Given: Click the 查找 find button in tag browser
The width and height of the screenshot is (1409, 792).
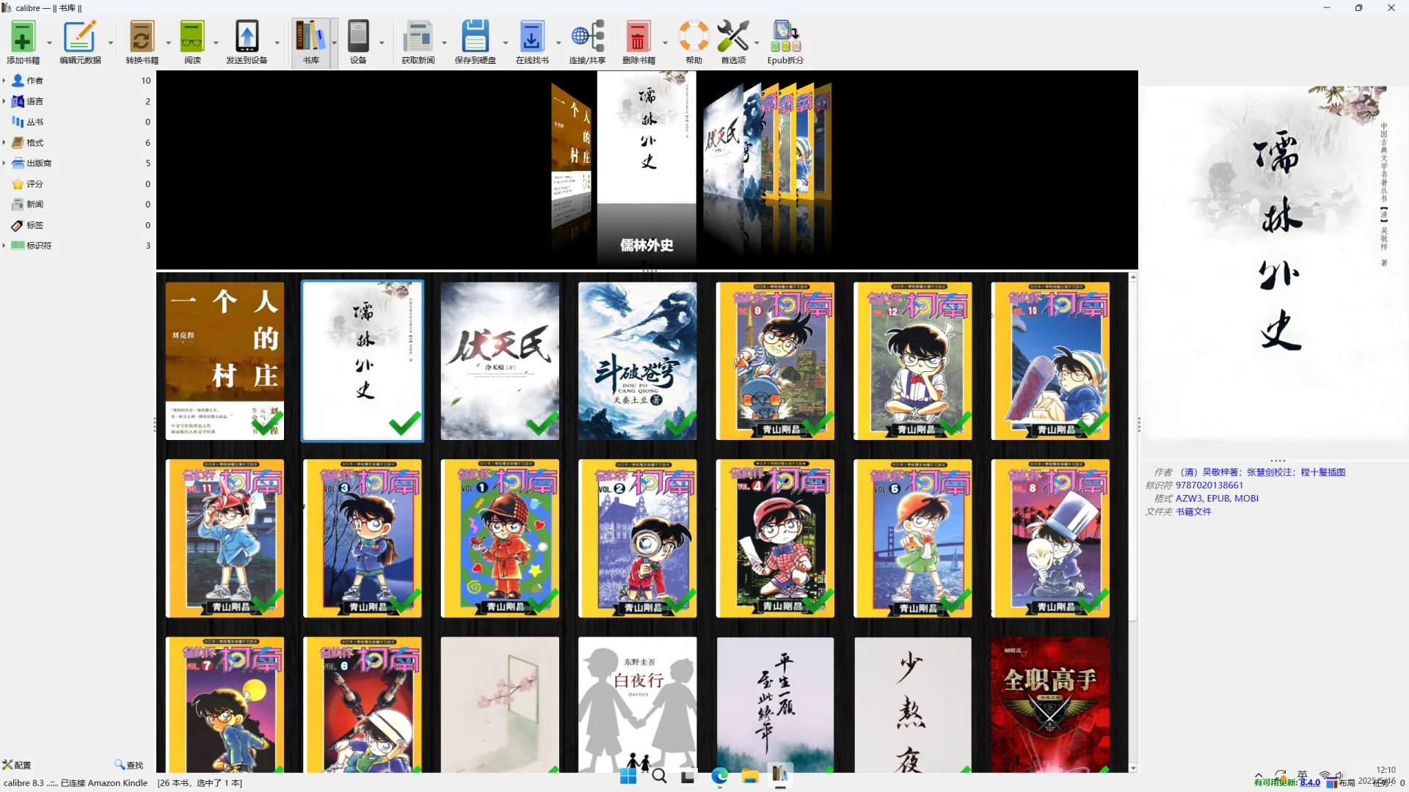Looking at the screenshot, I should tap(129, 765).
